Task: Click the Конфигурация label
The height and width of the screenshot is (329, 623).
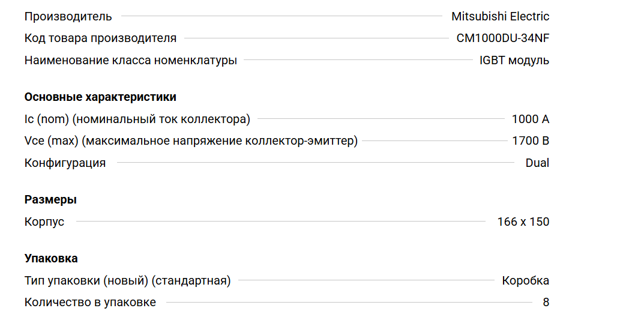Action: pyautogui.click(x=65, y=163)
